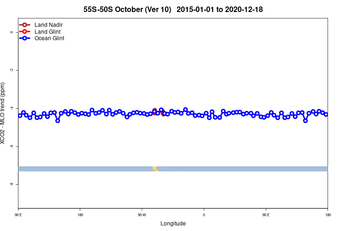Click the lowest Ocean Glint point near left

pyautogui.click(x=58, y=121)
